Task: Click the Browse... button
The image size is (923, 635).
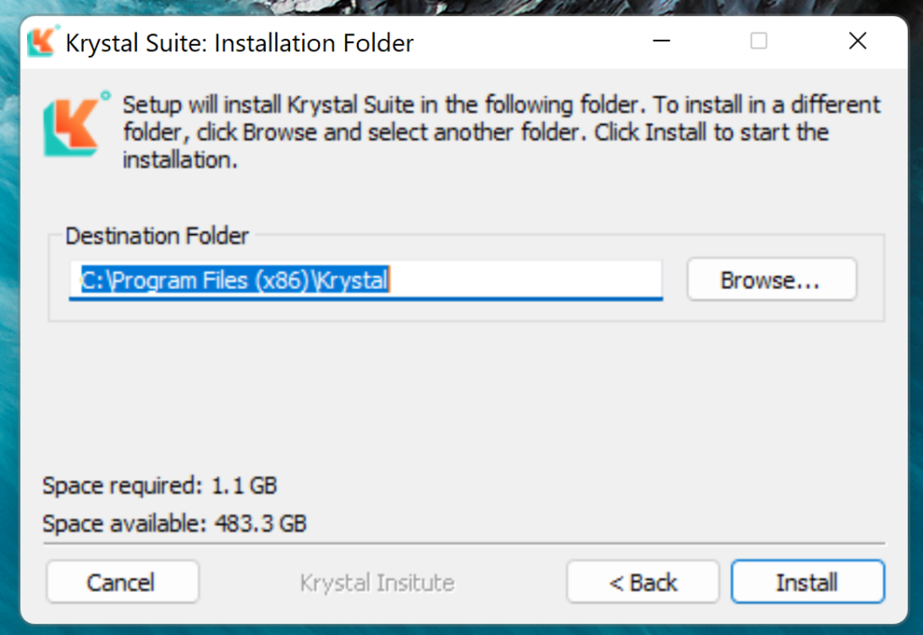Action: [x=771, y=280]
